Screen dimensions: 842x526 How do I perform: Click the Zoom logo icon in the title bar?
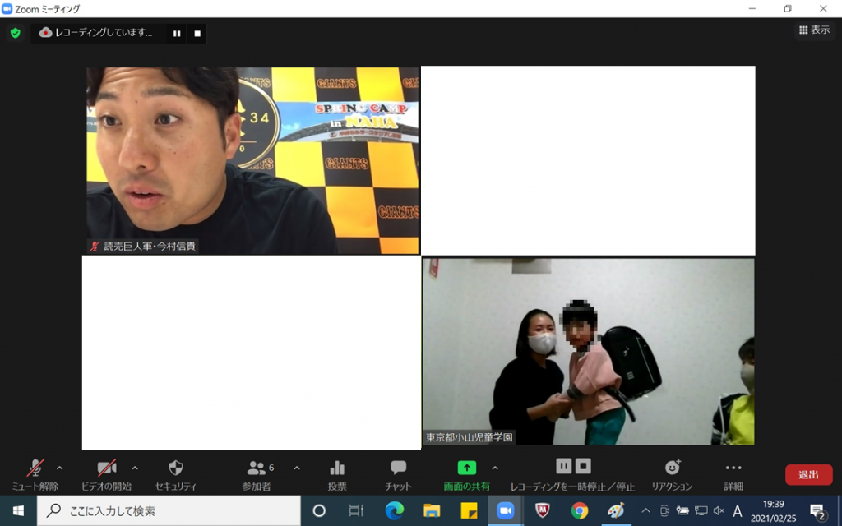pyautogui.click(x=7, y=8)
